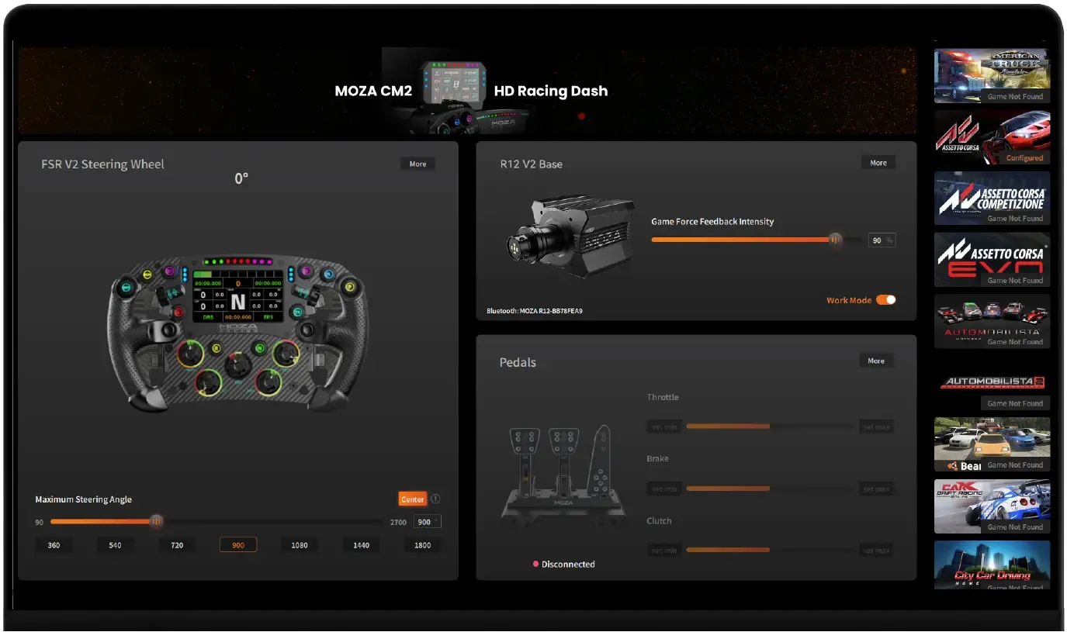Click the 0° steering angle readout
Image resolution: width=1067 pixels, height=632 pixels.
click(241, 178)
